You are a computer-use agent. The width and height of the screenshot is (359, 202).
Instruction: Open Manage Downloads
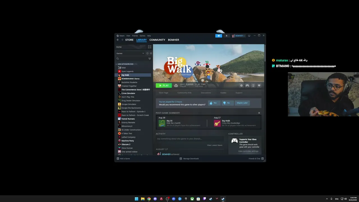click(x=189, y=159)
